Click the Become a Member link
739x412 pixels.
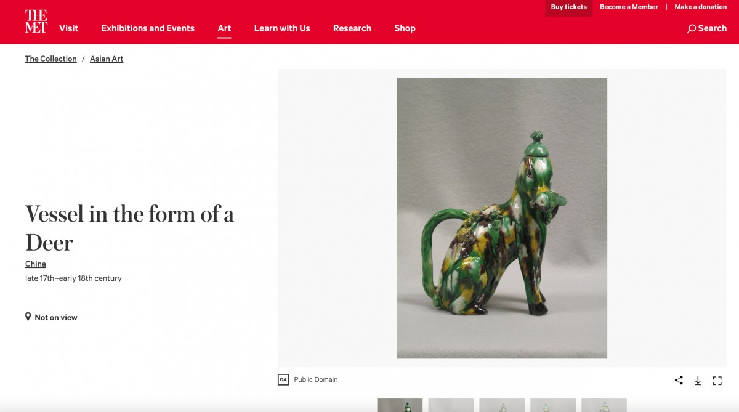point(629,7)
